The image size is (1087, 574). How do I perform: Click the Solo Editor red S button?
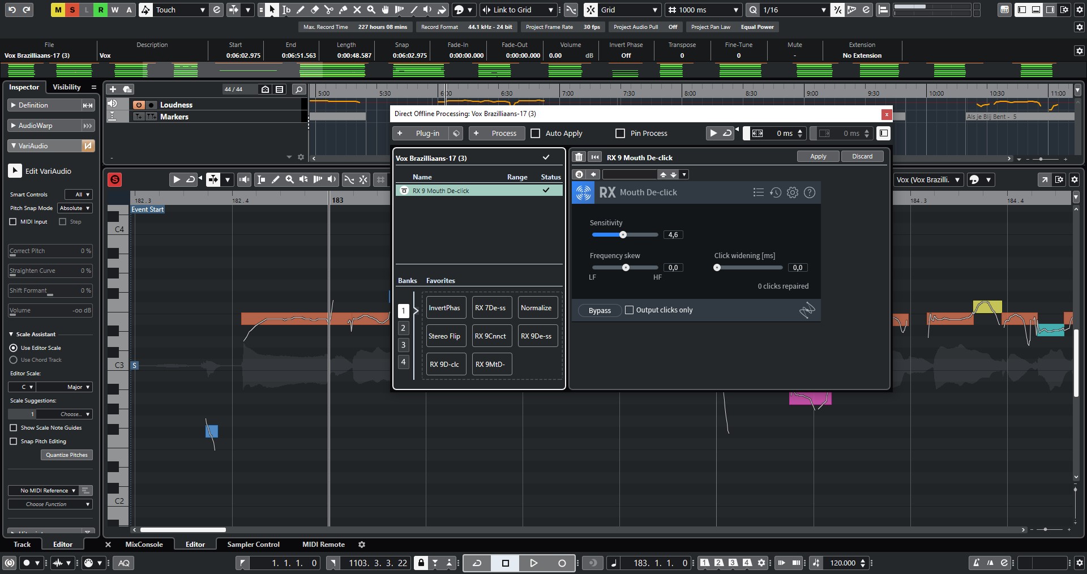pyautogui.click(x=115, y=179)
